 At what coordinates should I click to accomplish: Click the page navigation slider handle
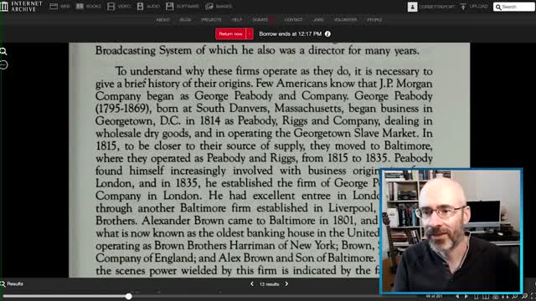coord(128,296)
